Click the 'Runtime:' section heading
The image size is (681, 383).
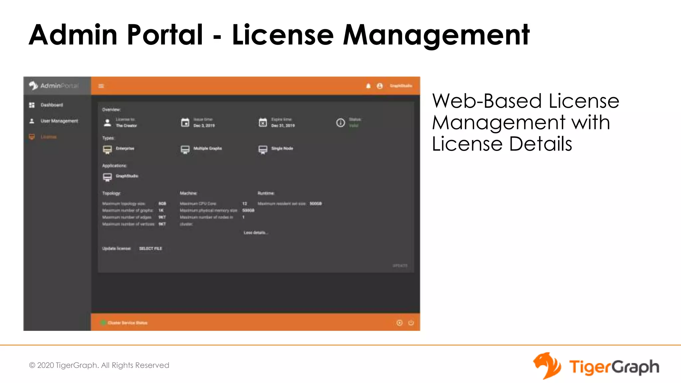click(266, 193)
